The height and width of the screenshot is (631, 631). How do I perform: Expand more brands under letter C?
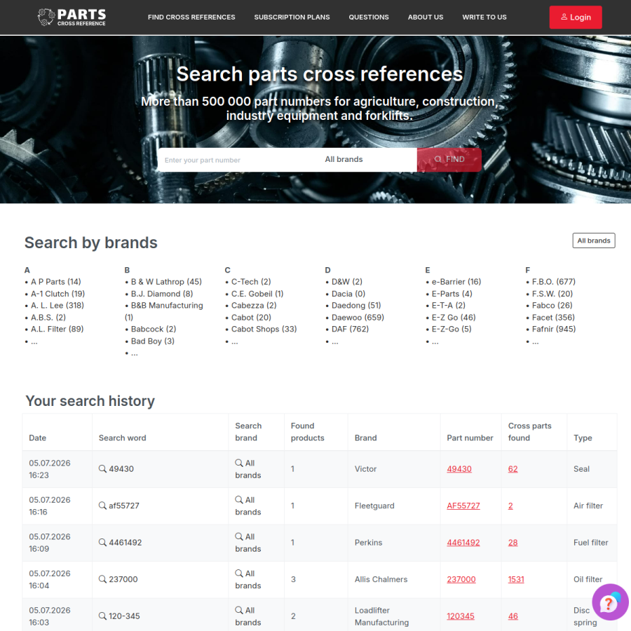[235, 341]
